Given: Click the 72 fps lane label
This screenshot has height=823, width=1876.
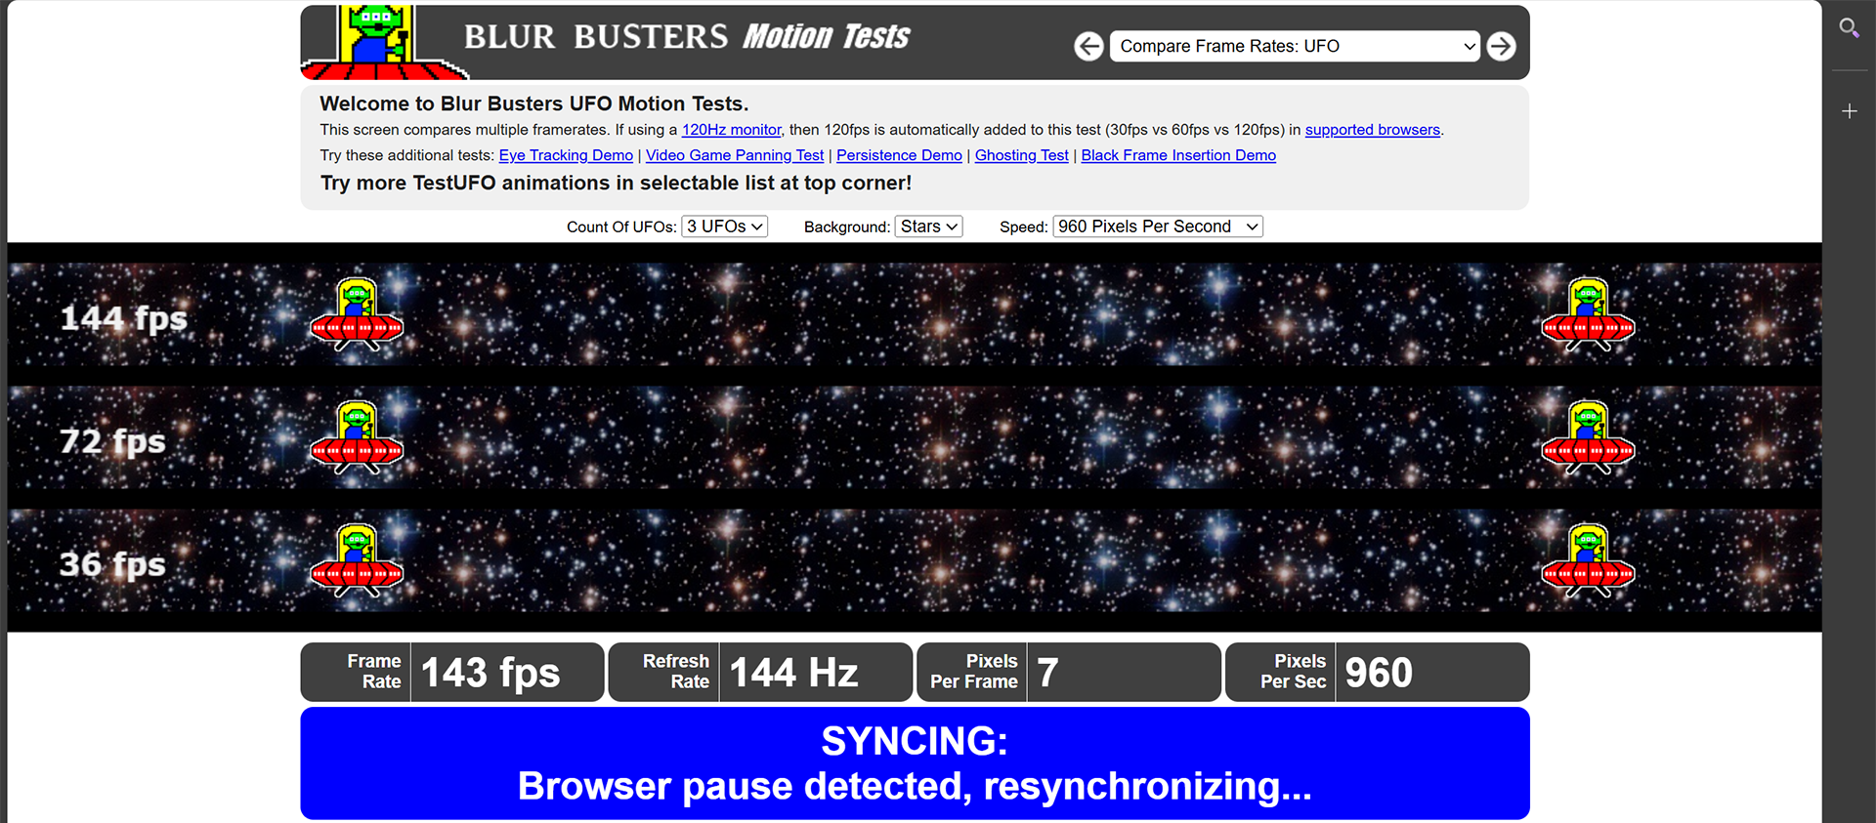Looking at the screenshot, I should coord(112,441).
